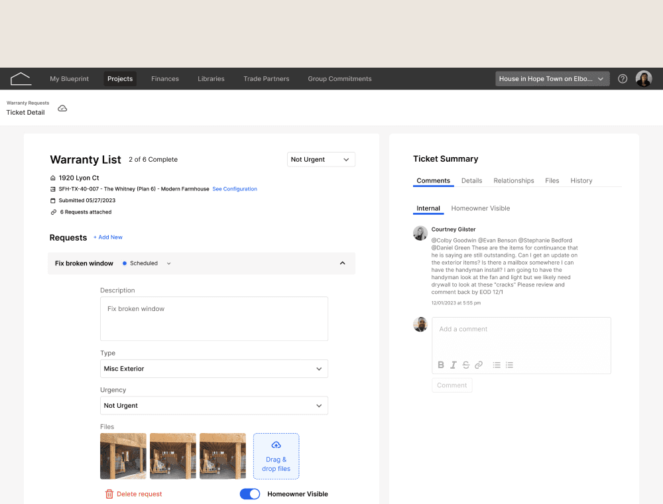This screenshot has height=504, width=663.
Task: Apply strikethrough formatting in comment editor
Action: [x=466, y=365]
